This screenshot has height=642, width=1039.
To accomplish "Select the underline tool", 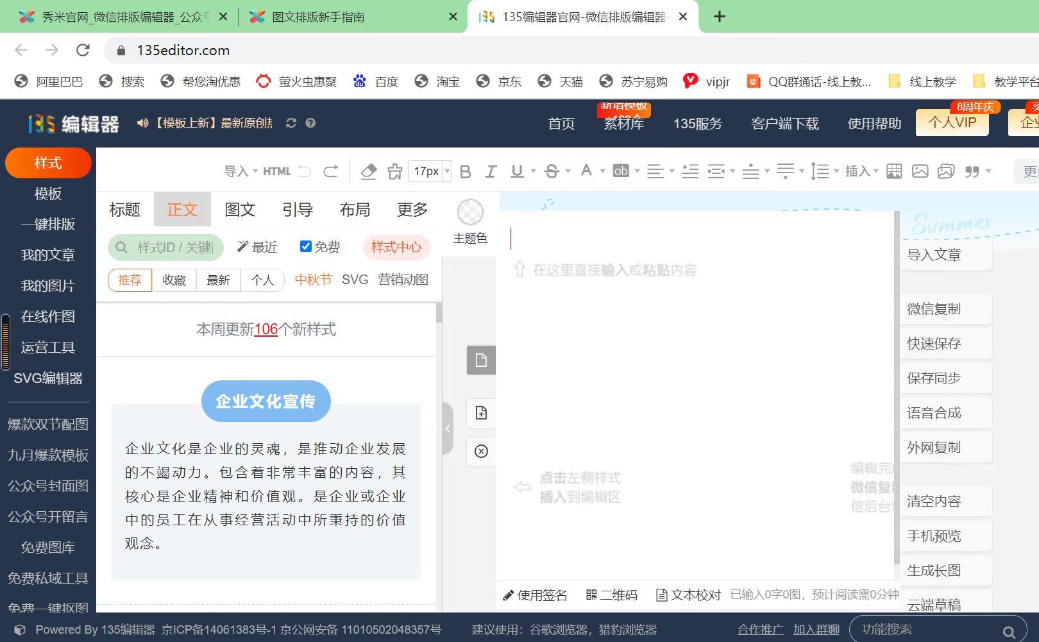I will coord(516,171).
